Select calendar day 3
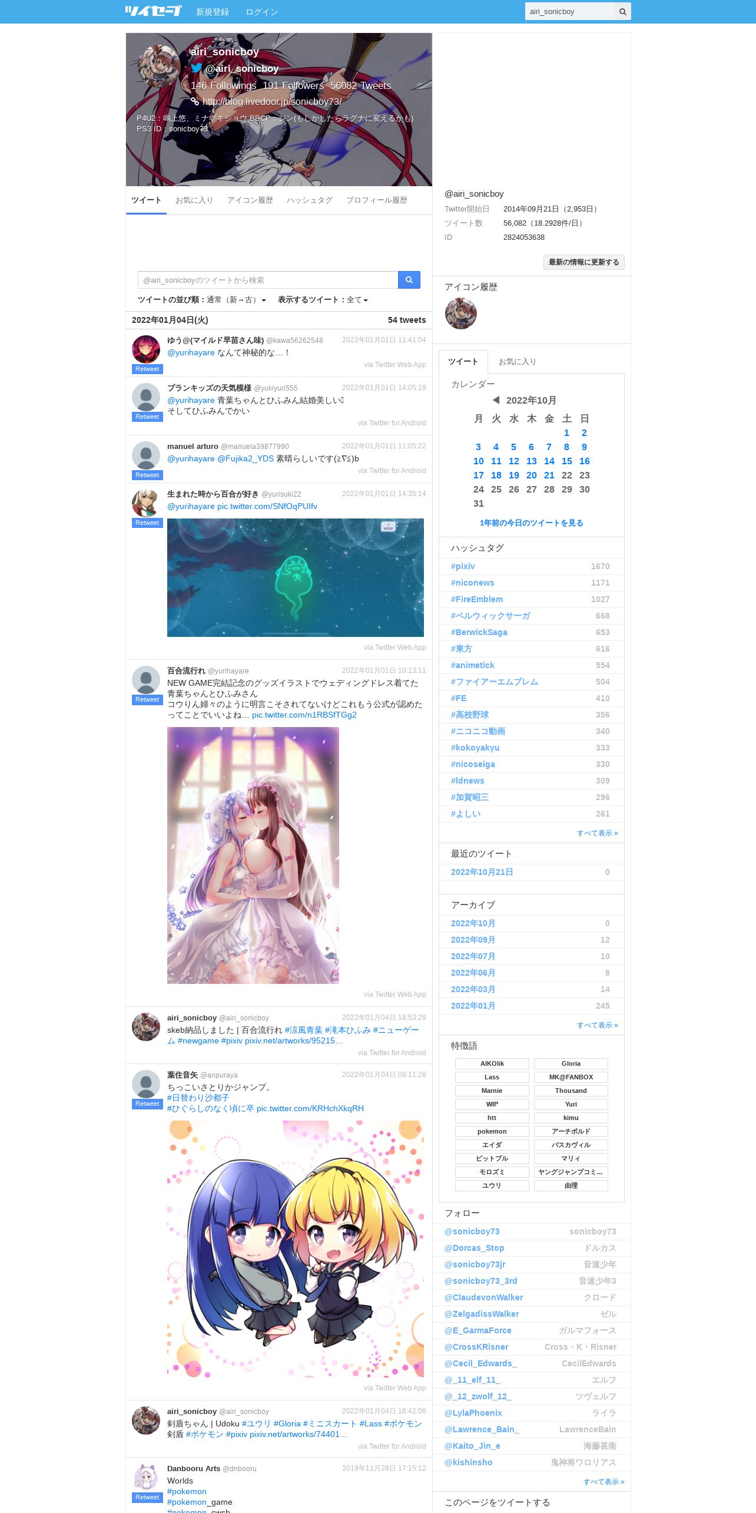 pos(479,447)
